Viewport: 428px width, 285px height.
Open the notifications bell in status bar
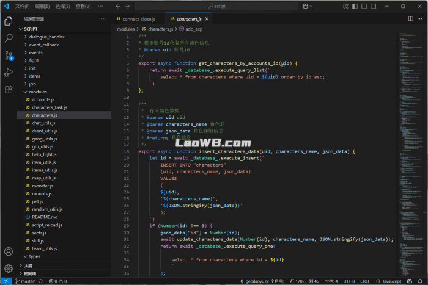click(x=420, y=281)
